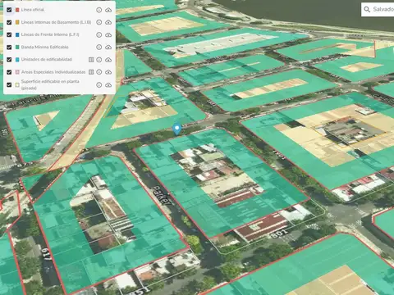Click the Unidades de edificabilidad label
The image size is (394, 295).
click(x=47, y=60)
